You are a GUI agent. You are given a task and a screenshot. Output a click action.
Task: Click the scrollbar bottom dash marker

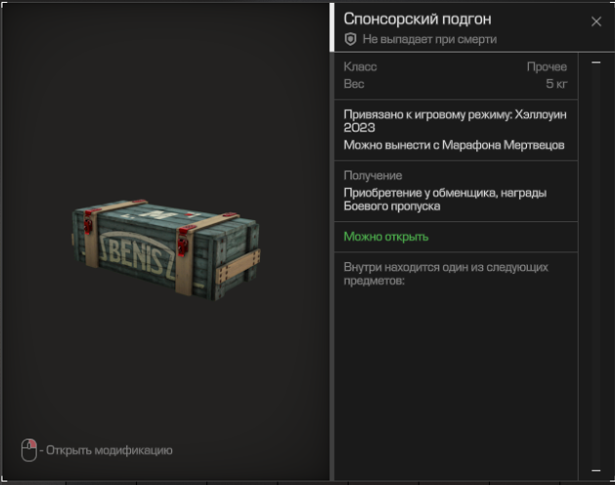[x=595, y=470]
